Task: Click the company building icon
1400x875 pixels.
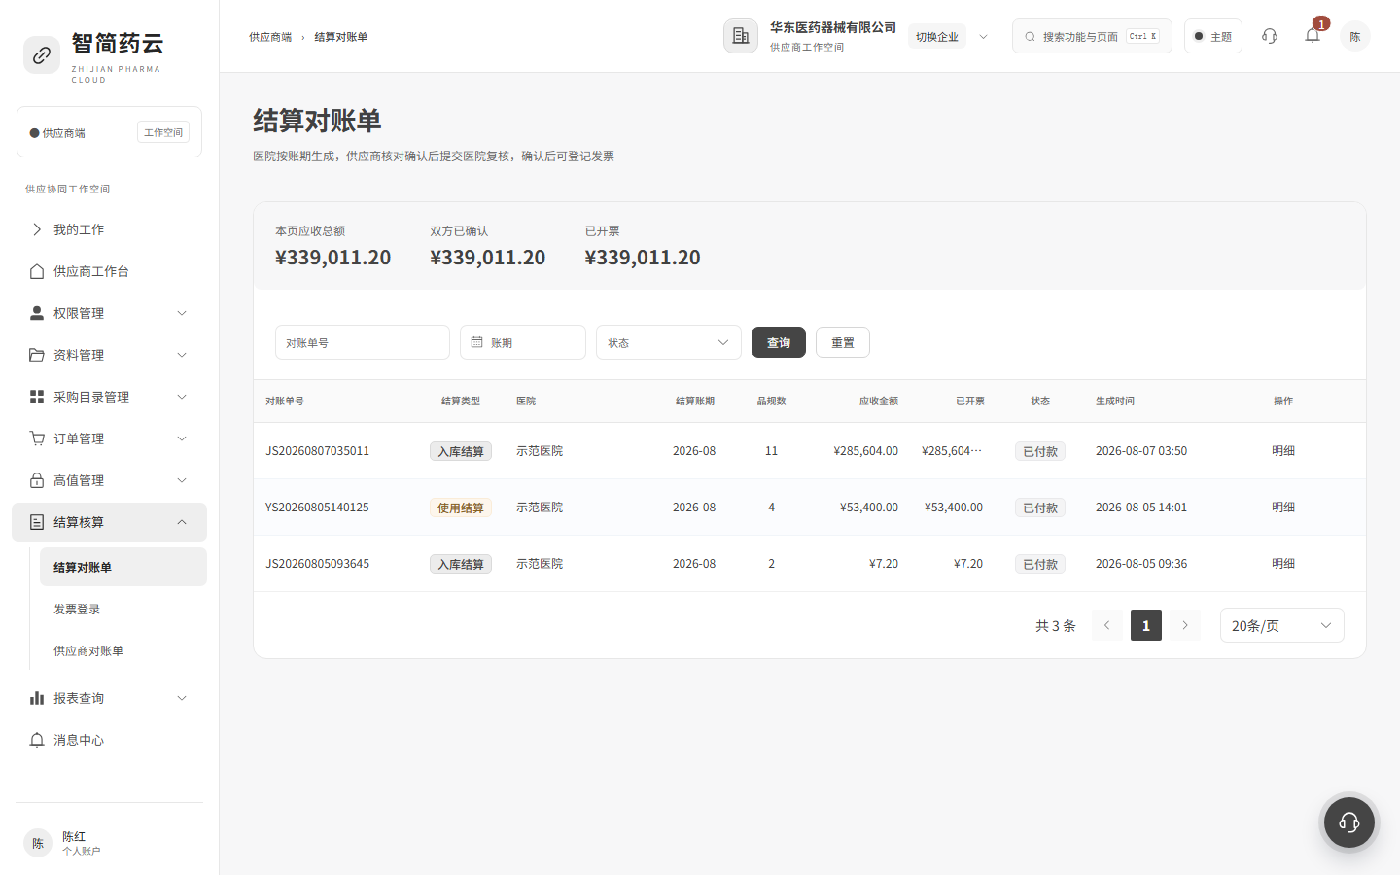Action: 741,36
